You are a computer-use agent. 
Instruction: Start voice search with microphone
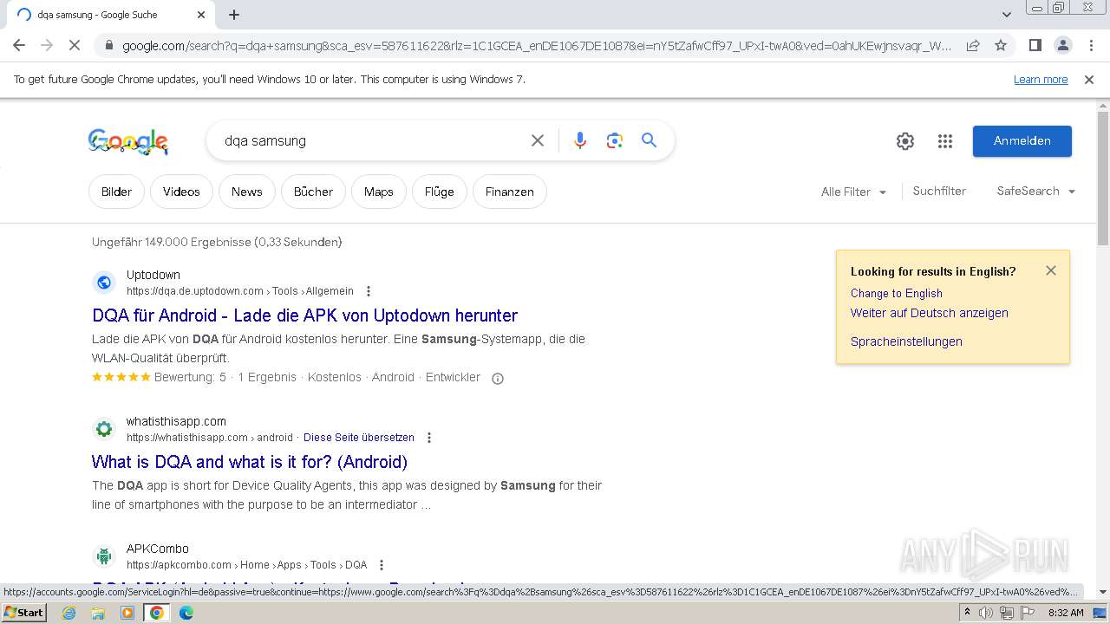tap(580, 140)
